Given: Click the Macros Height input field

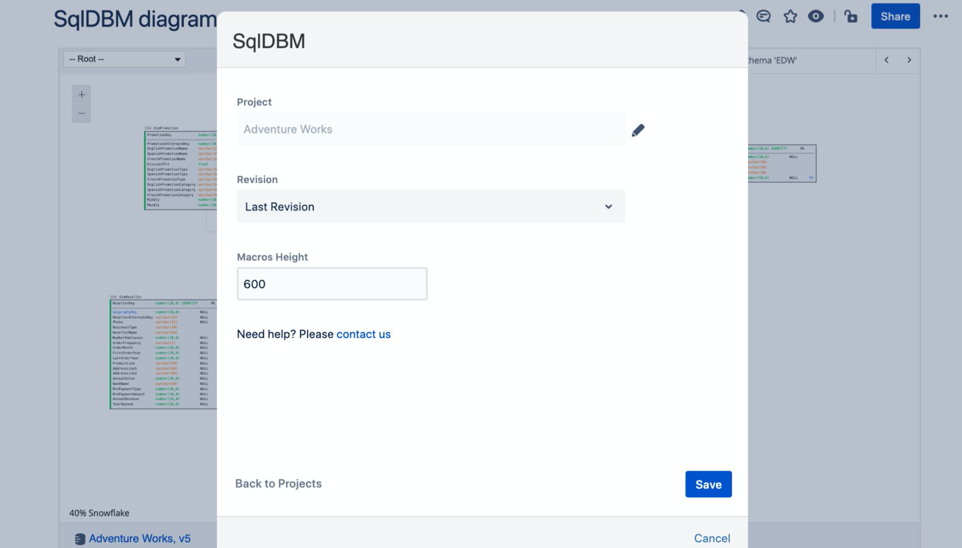Looking at the screenshot, I should (x=332, y=284).
